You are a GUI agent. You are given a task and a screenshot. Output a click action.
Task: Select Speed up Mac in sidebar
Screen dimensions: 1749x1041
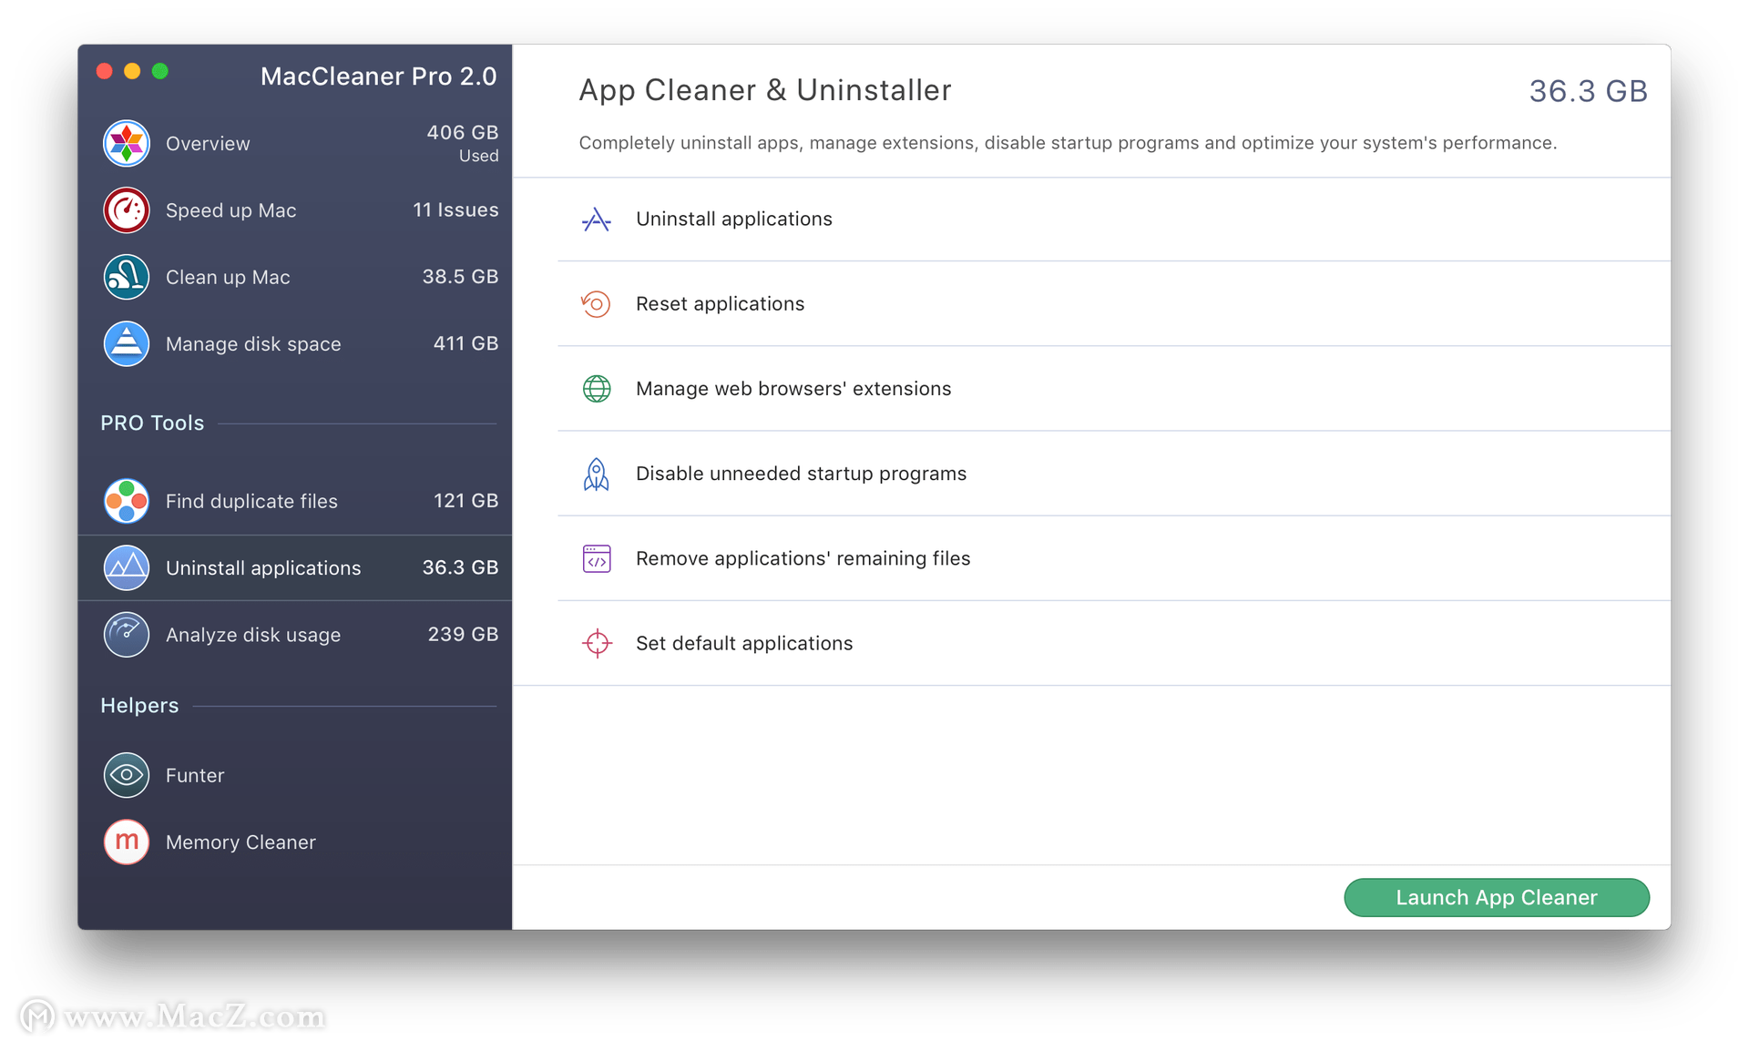(x=230, y=210)
